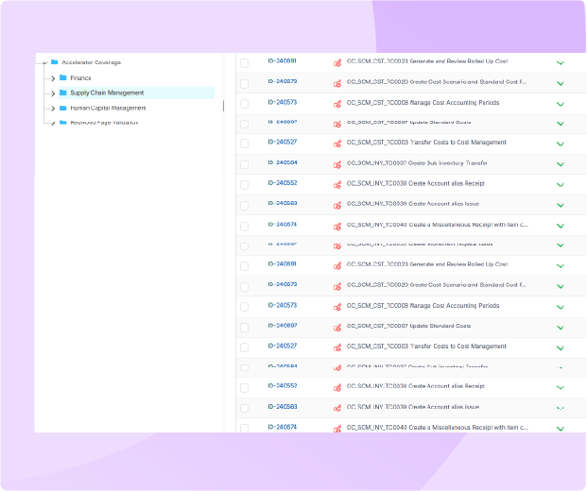Select checkbox of first ID-240552 row
587x491 pixels.
coord(245,184)
